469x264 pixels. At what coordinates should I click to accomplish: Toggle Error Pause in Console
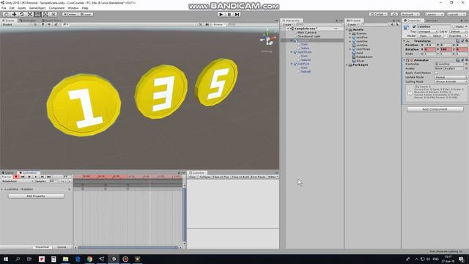[x=258, y=177]
